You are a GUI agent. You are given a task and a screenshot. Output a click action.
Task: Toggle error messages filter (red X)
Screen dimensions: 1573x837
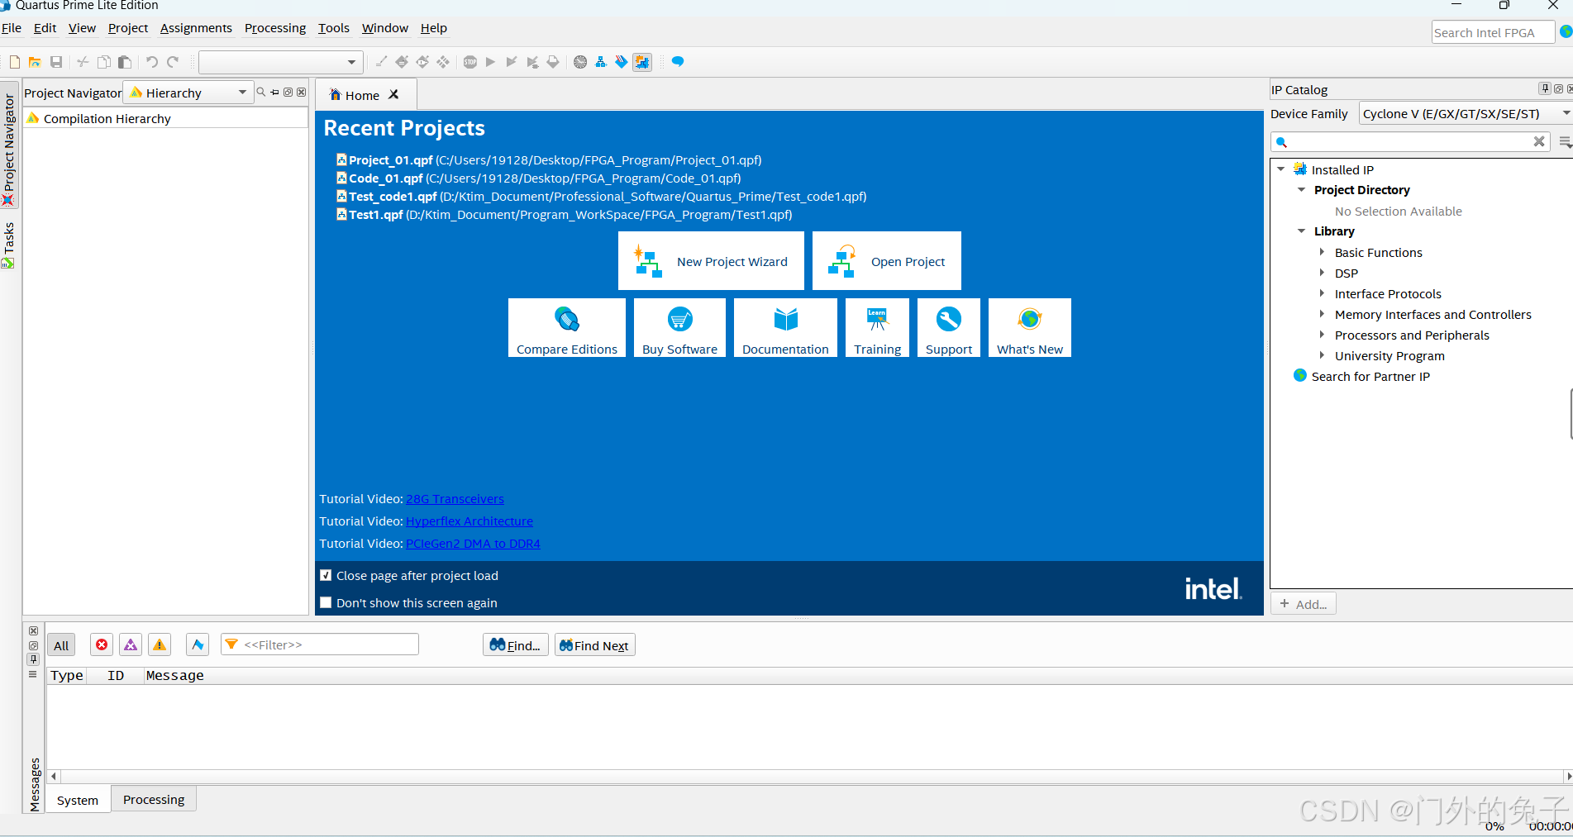click(102, 645)
